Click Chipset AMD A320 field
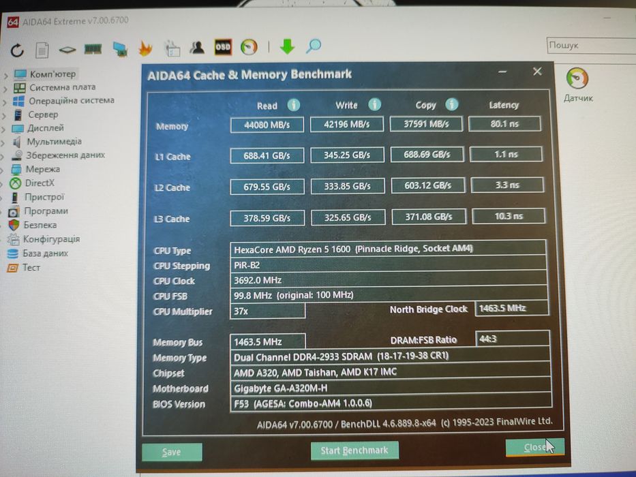Screen dimensions: 636x477 coord(391,372)
